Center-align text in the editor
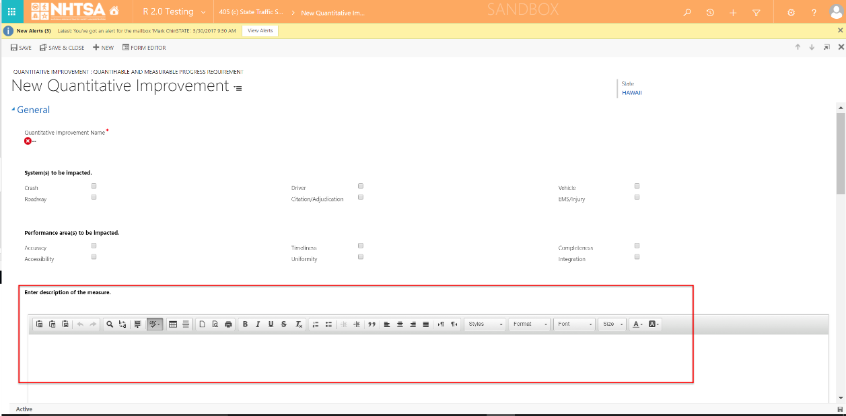The height and width of the screenshot is (416, 846). click(x=400, y=324)
